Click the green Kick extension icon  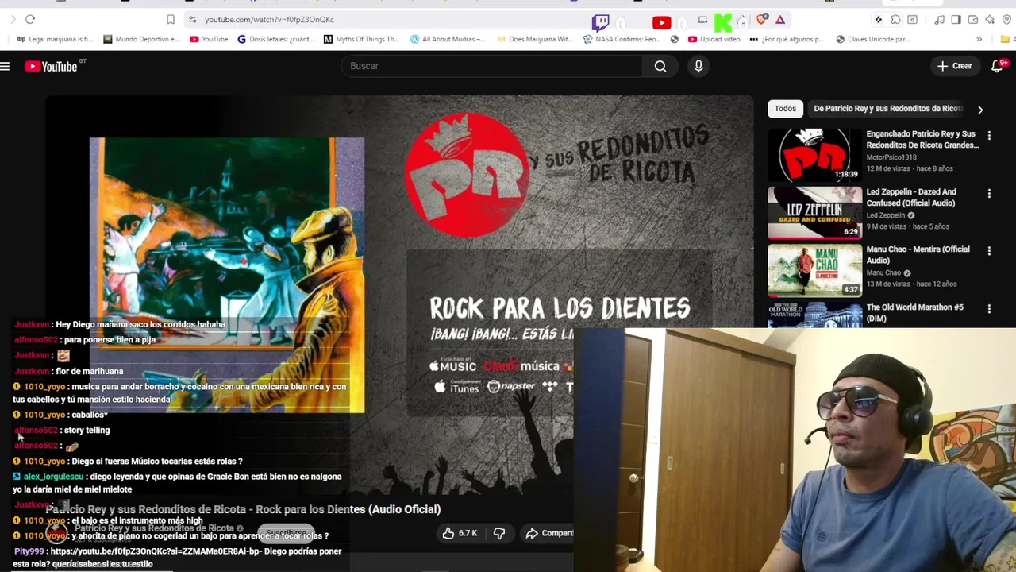723,22
